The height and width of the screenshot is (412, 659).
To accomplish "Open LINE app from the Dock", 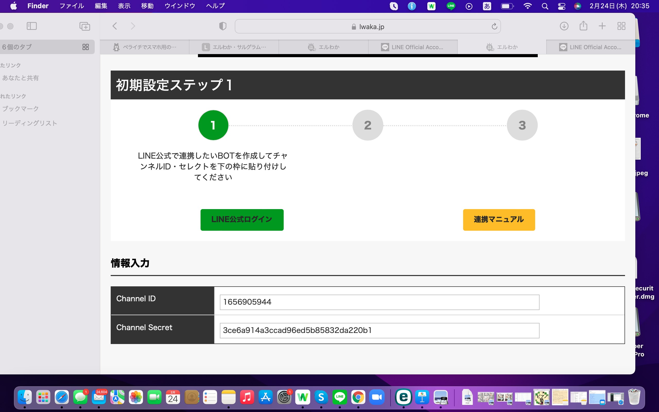I will pos(340,397).
